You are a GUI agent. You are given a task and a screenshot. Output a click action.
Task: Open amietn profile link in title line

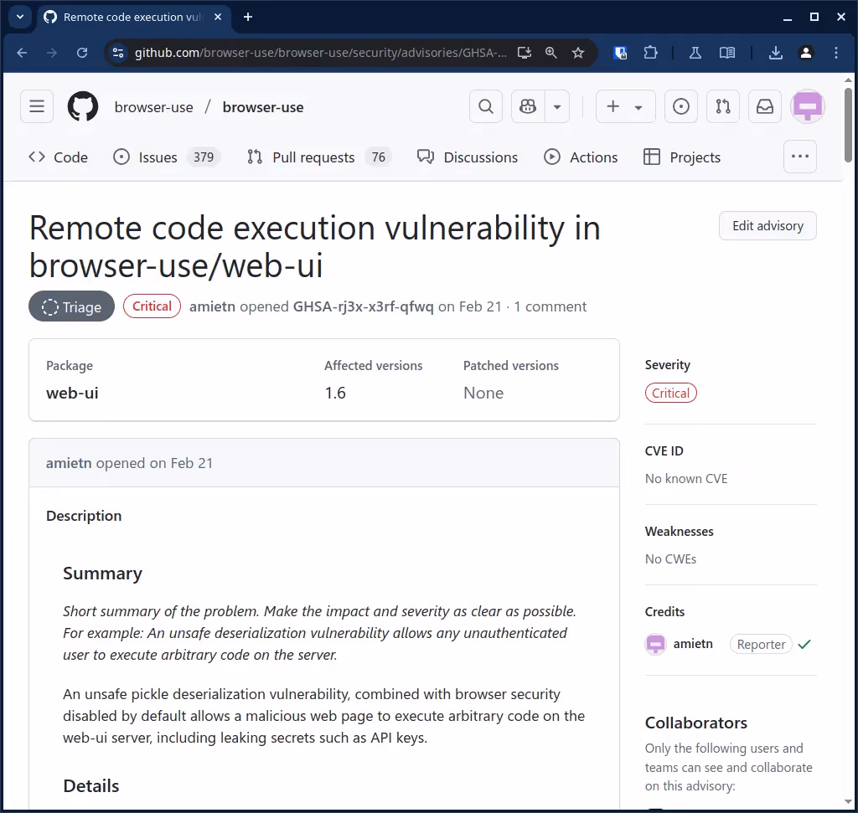212,306
